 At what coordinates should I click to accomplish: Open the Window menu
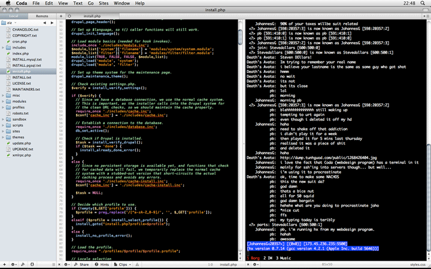(x=122, y=3)
